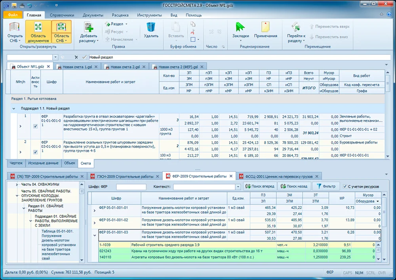Toggle the Область документов icon
Screen dimensions: 396x280
click(38, 27)
